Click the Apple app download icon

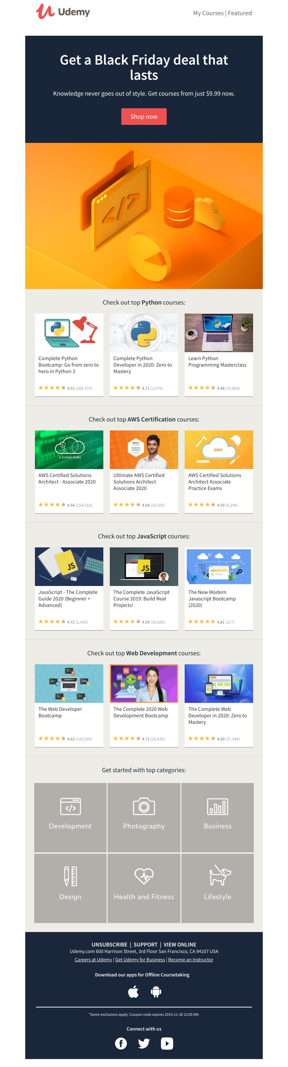(x=133, y=992)
